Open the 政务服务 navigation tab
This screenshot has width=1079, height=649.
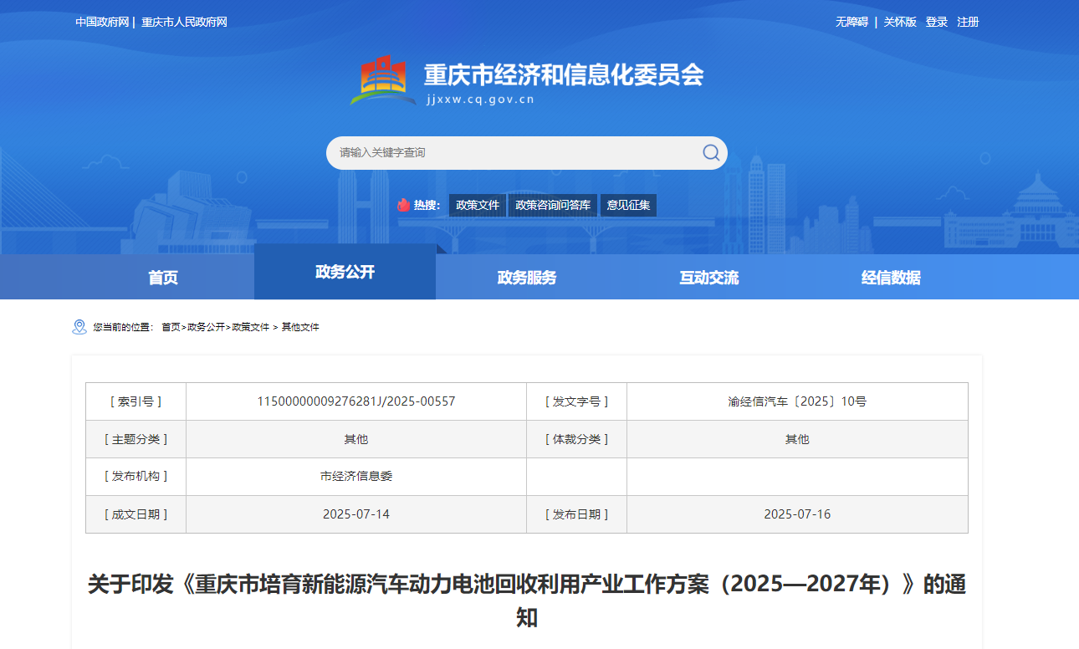tap(527, 278)
